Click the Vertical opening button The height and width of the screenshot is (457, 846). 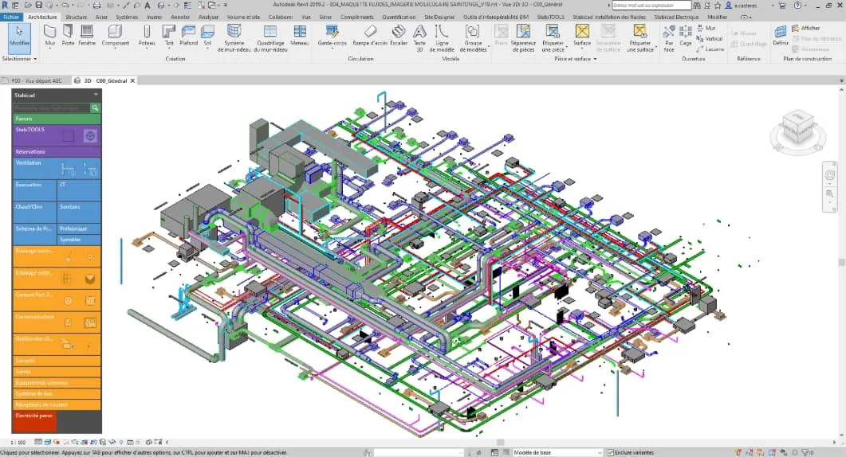pos(710,39)
